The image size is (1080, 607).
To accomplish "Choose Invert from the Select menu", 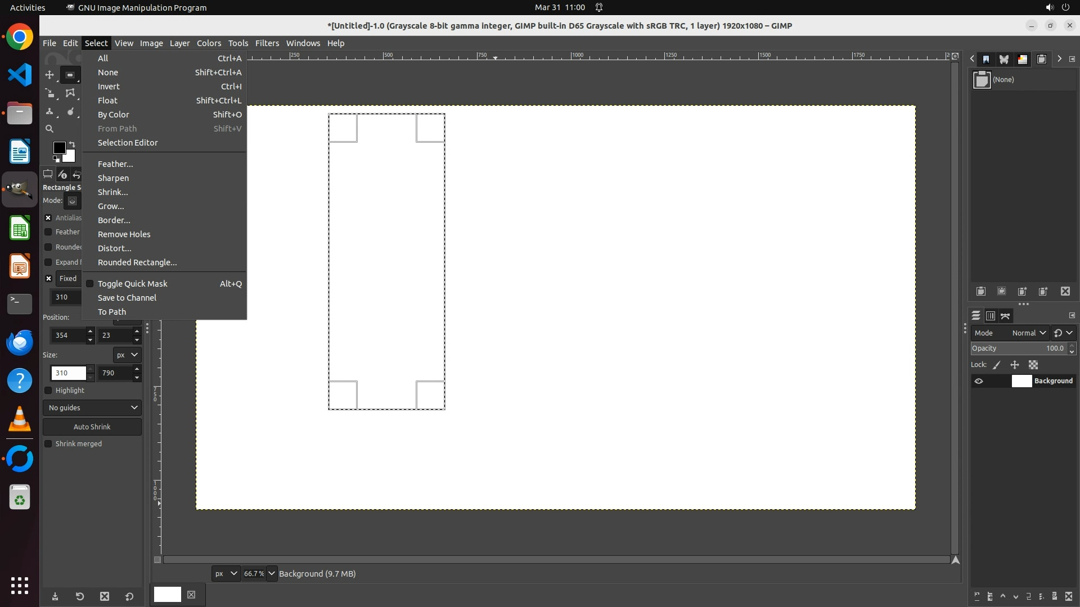I will [109, 87].
